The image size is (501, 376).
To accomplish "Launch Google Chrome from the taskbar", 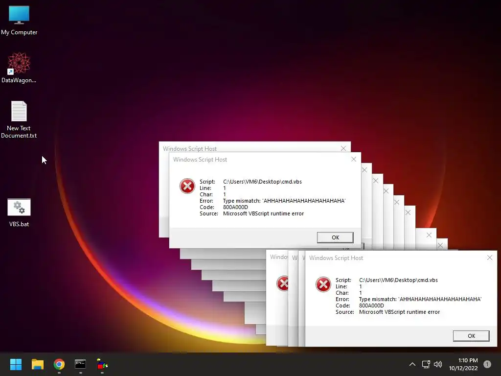I will (x=59, y=364).
